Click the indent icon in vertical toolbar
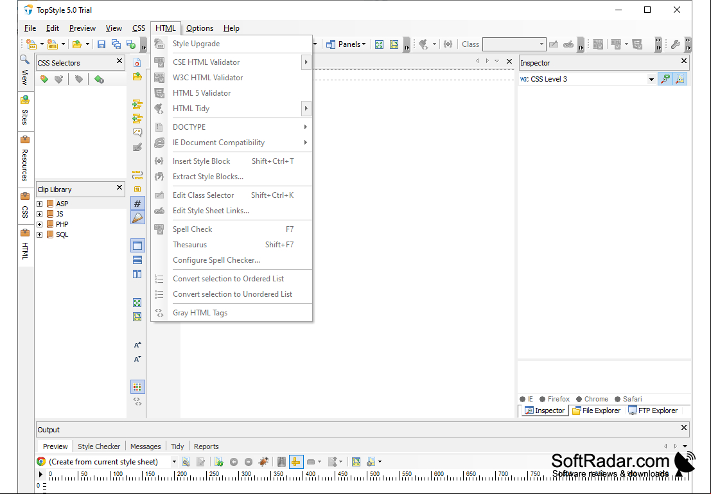This screenshot has width=711, height=494. 137,105
